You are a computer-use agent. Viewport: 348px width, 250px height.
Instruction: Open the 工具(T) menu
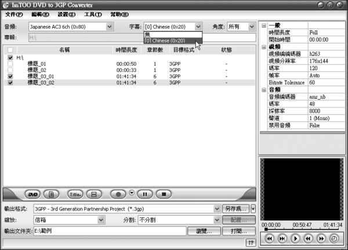pos(93,15)
